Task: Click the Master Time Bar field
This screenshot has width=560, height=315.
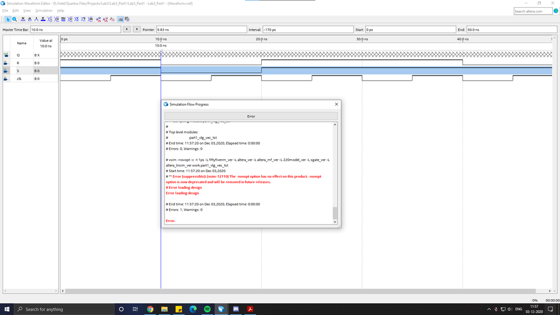Action: click(75, 30)
